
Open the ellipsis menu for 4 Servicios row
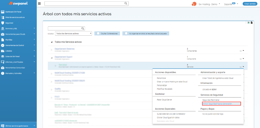(242, 67)
